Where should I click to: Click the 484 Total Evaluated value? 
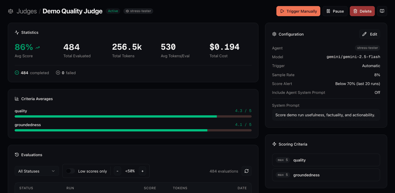(71, 47)
